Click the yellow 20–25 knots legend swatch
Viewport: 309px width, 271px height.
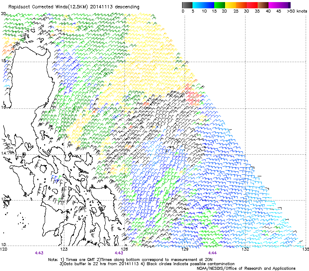click(230, 5)
